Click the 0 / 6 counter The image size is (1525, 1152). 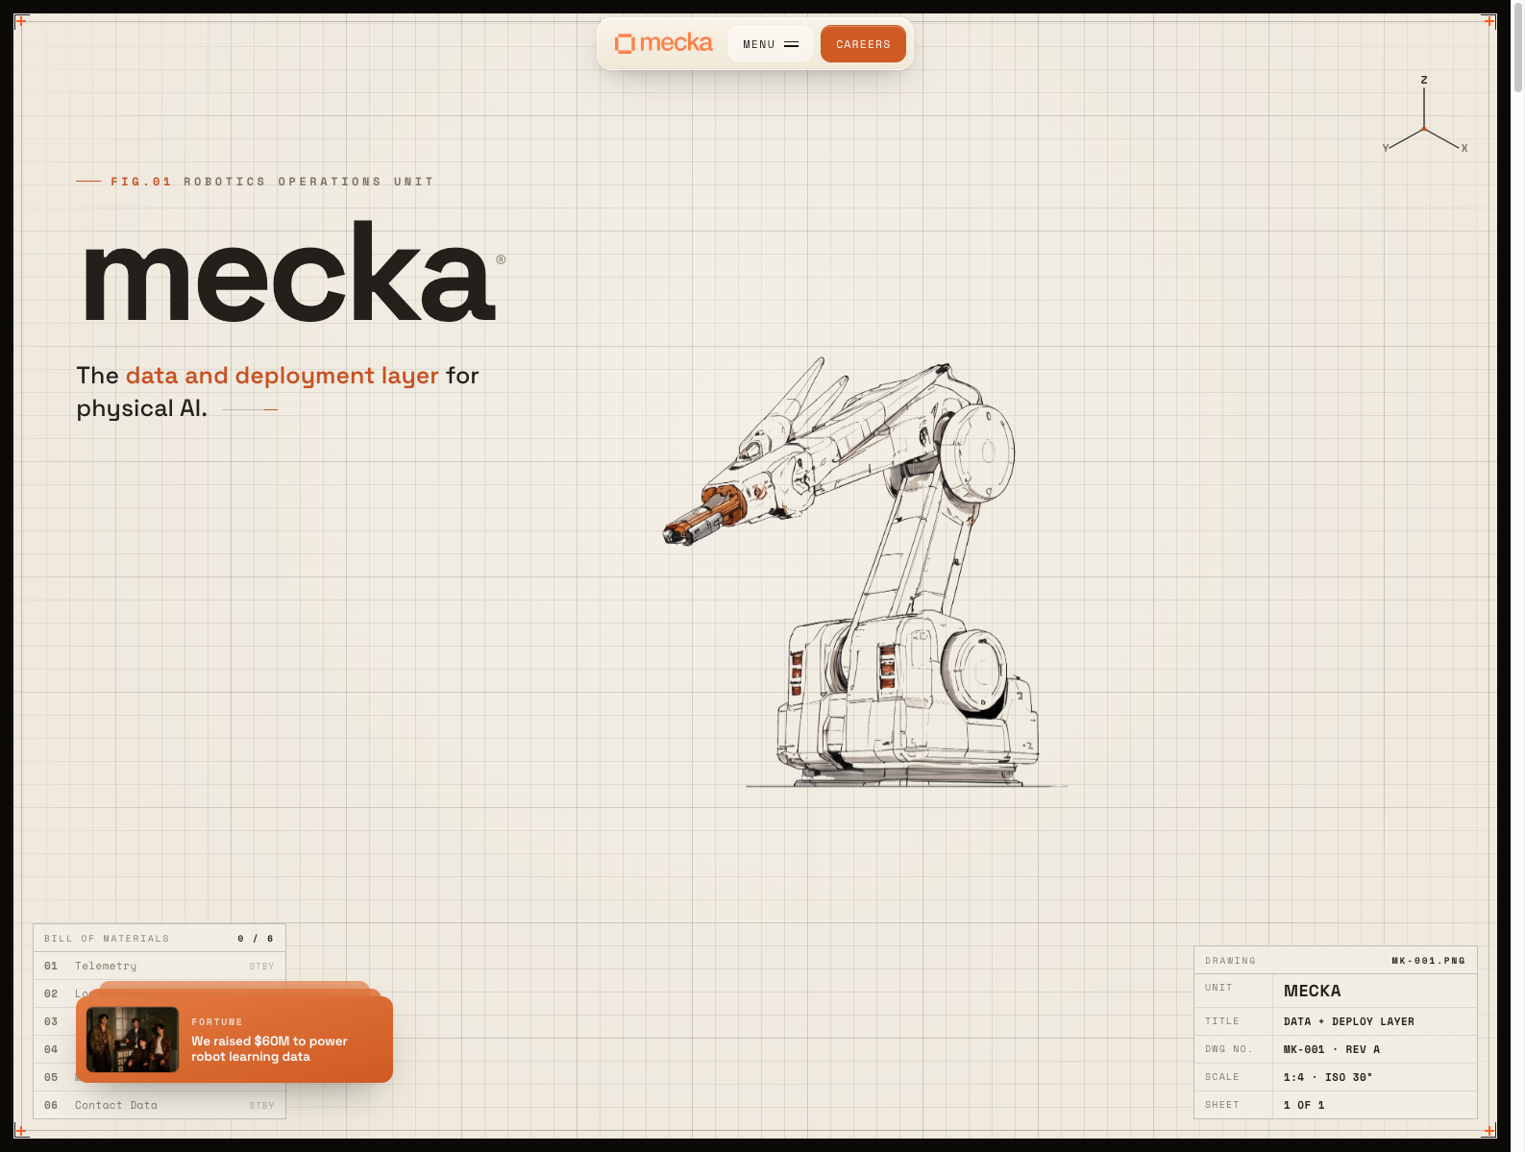256,939
